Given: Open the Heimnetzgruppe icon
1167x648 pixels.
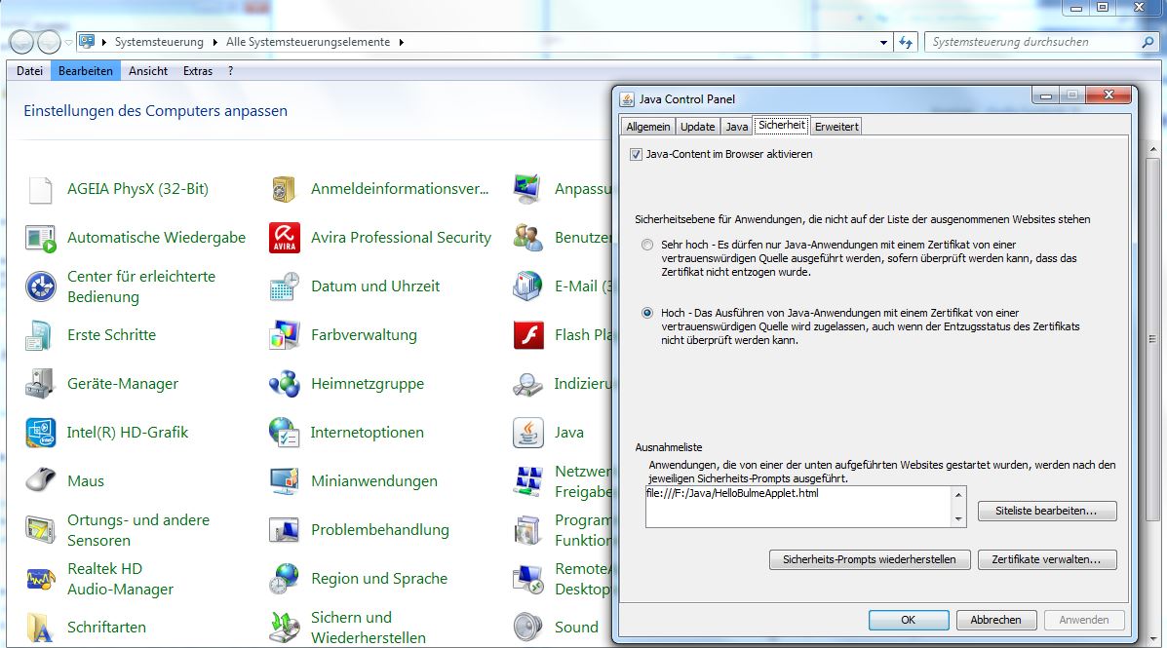Looking at the screenshot, I should tap(367, 384).
